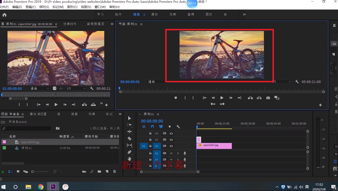Click New Item icon in Project panel
338x191 pixels.
click(107, 172)
